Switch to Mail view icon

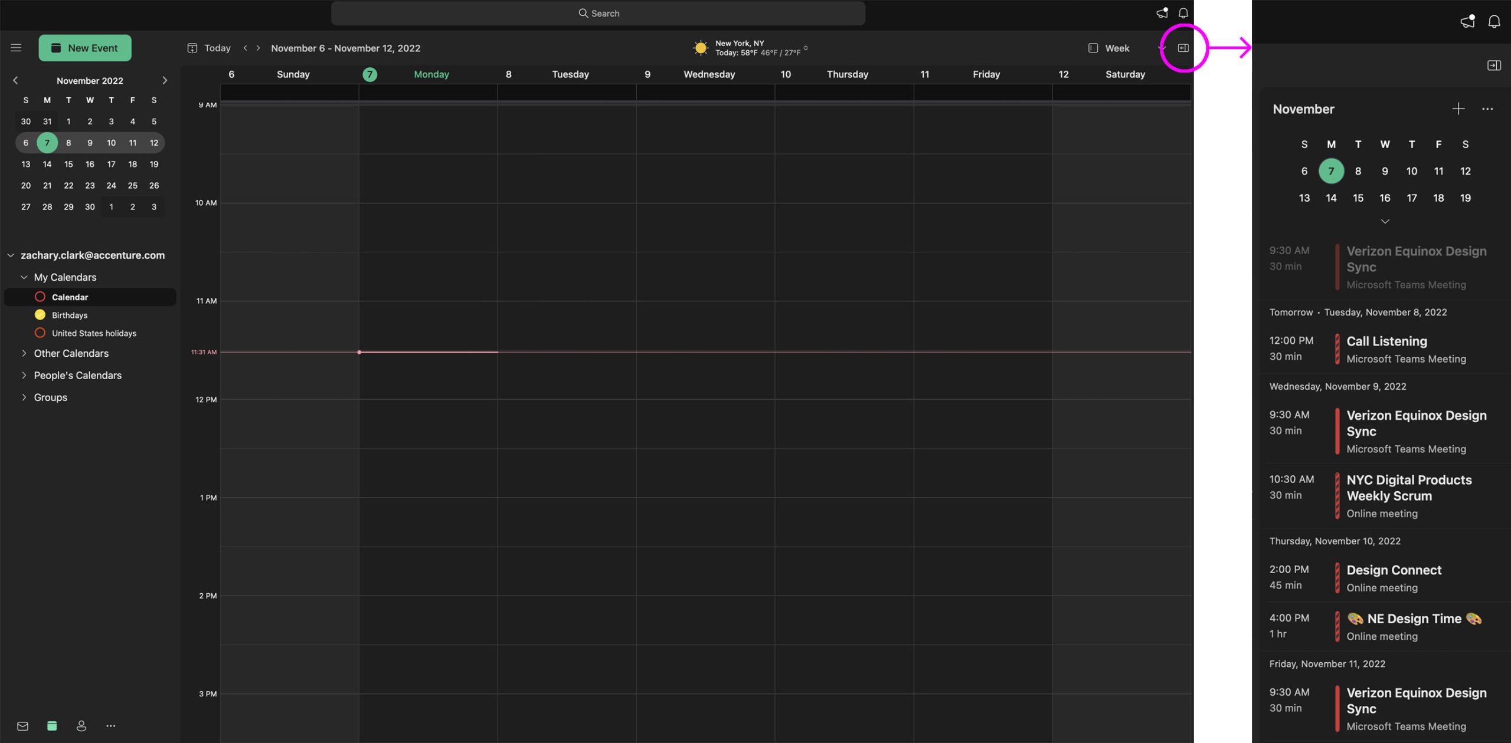pos(22,726)
